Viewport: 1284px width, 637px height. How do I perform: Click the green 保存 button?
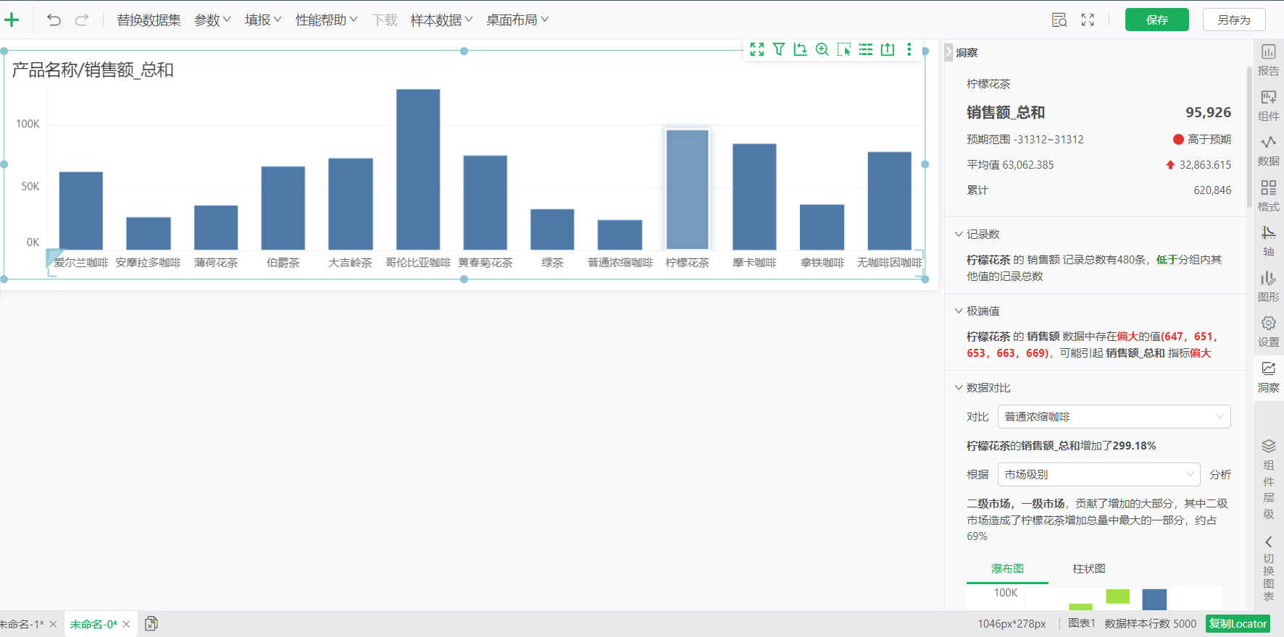pos(1156,20)
